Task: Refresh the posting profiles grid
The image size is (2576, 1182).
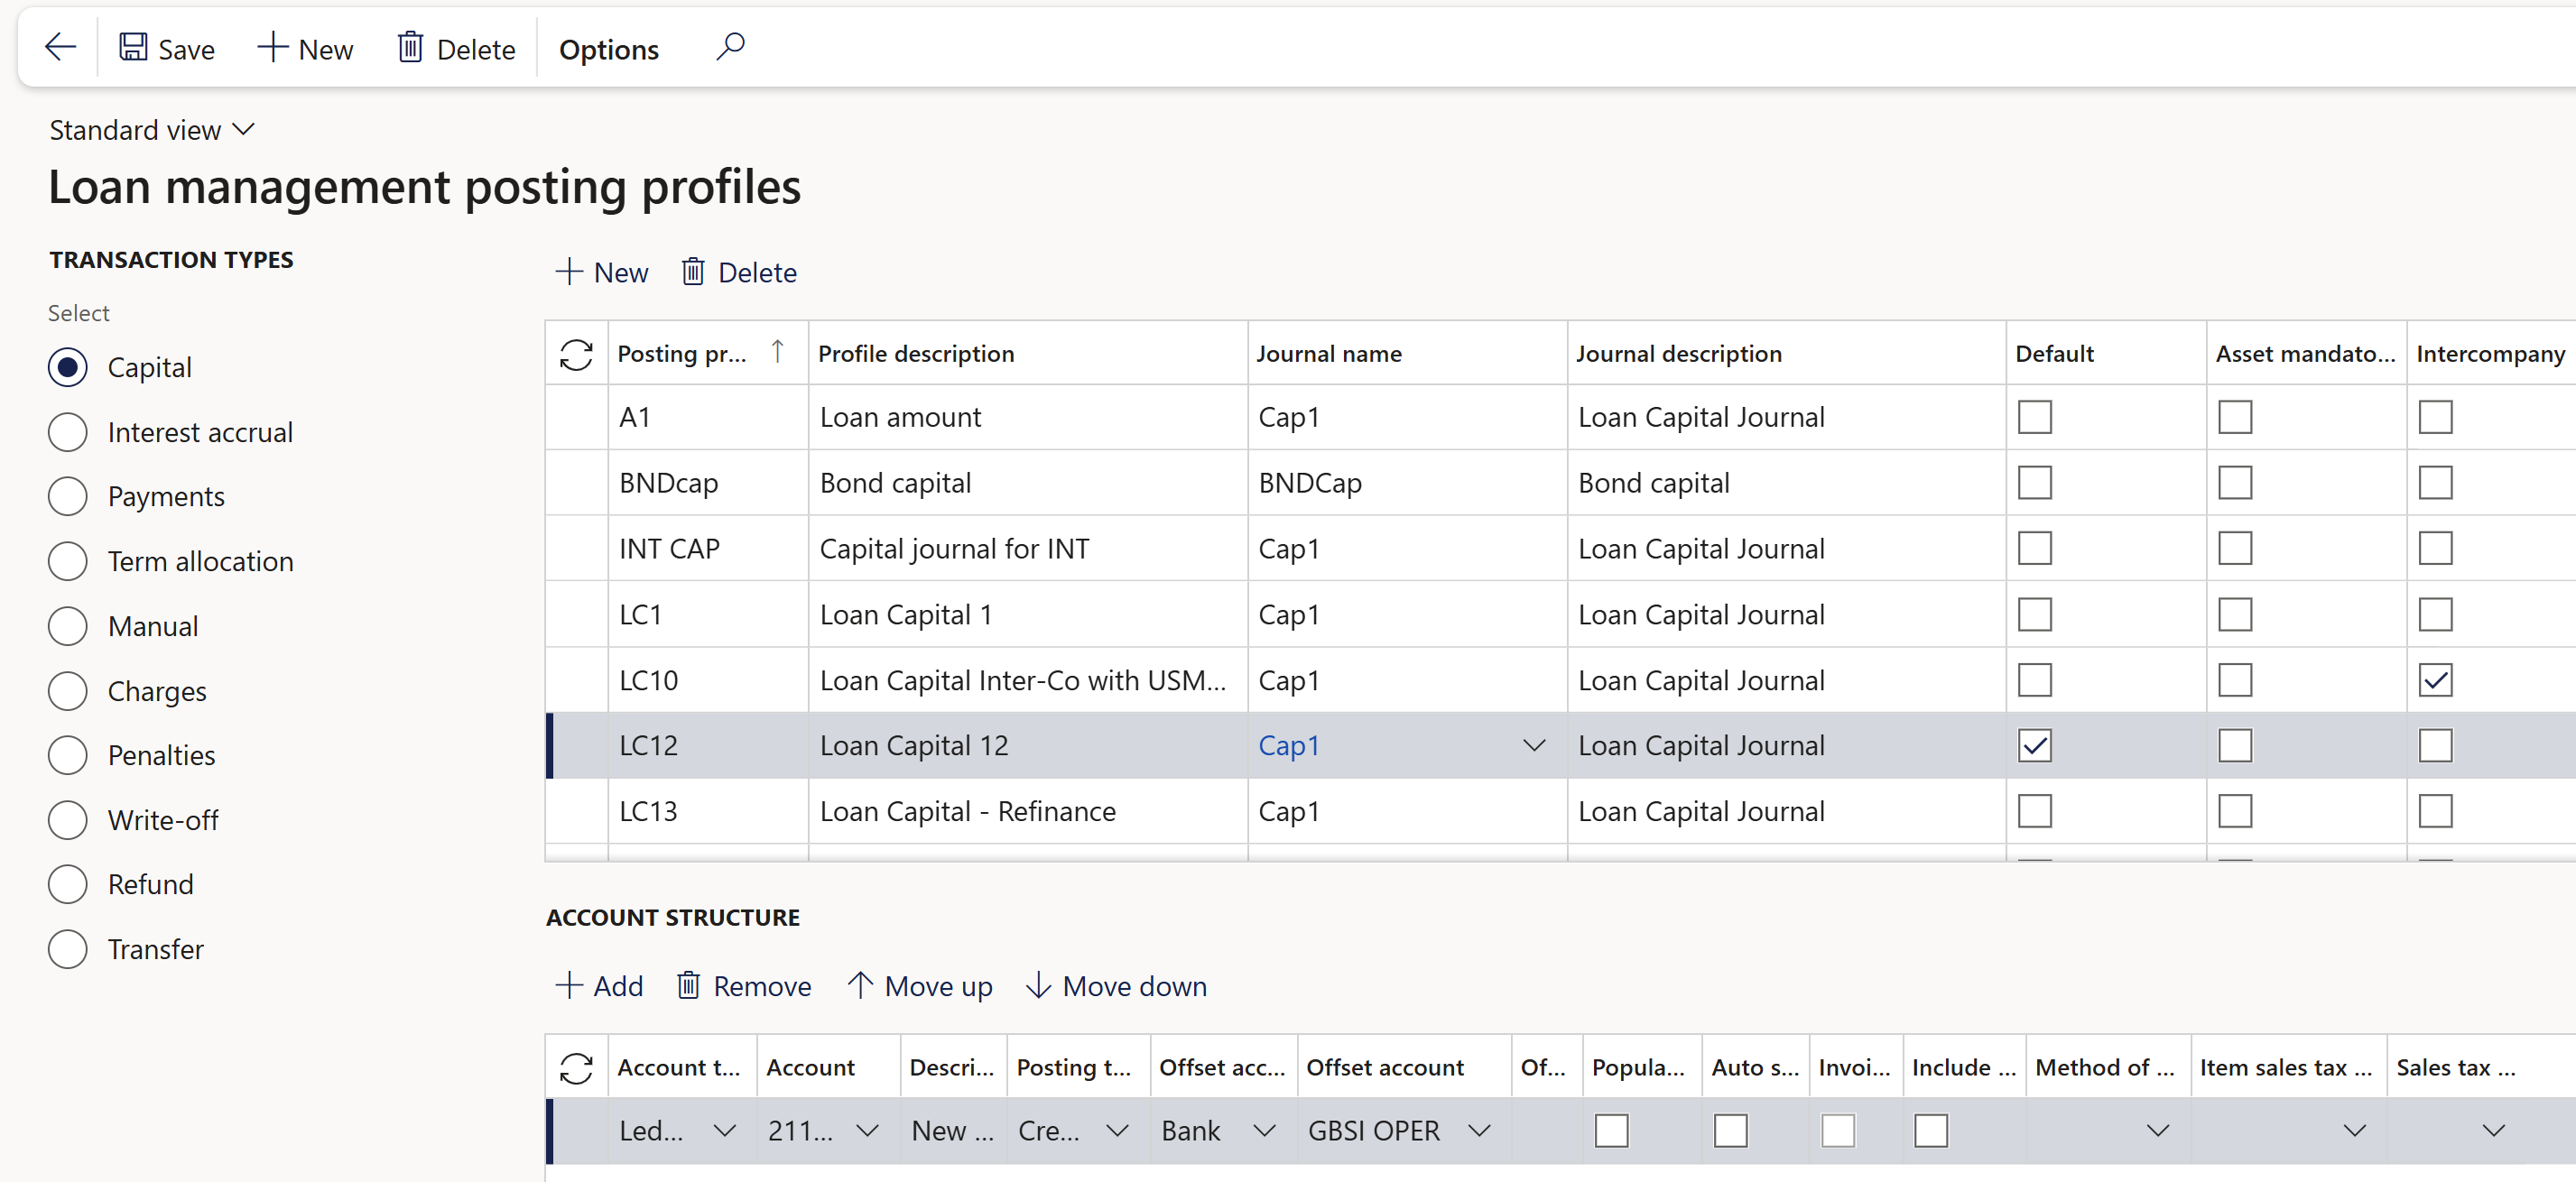Action: click(576, 354)
